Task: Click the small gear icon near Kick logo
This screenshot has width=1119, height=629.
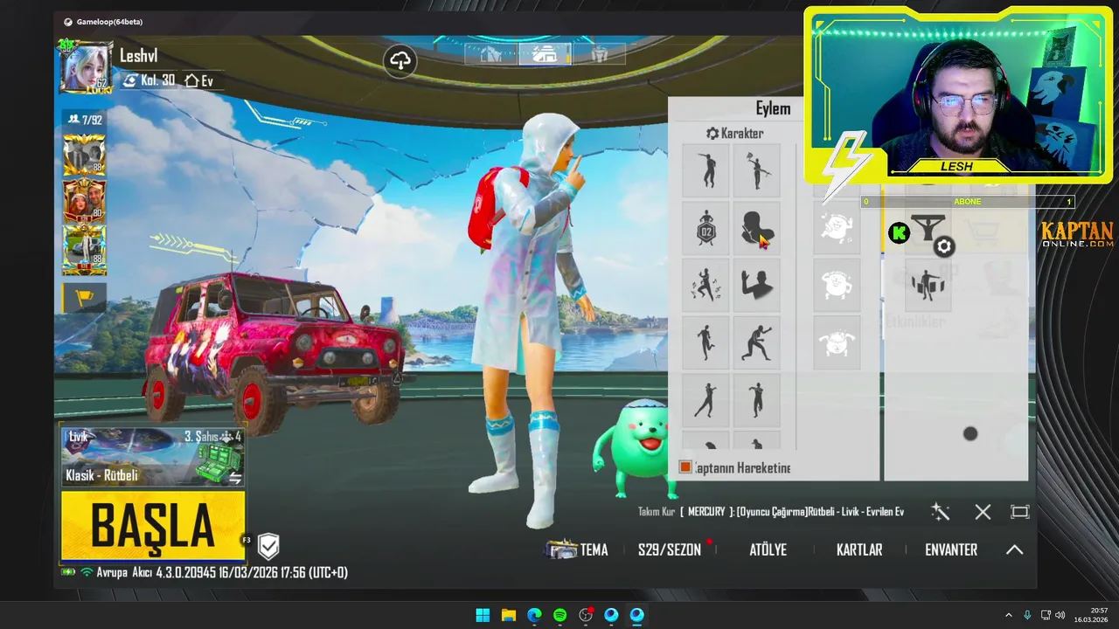Action: coord(943,246)
